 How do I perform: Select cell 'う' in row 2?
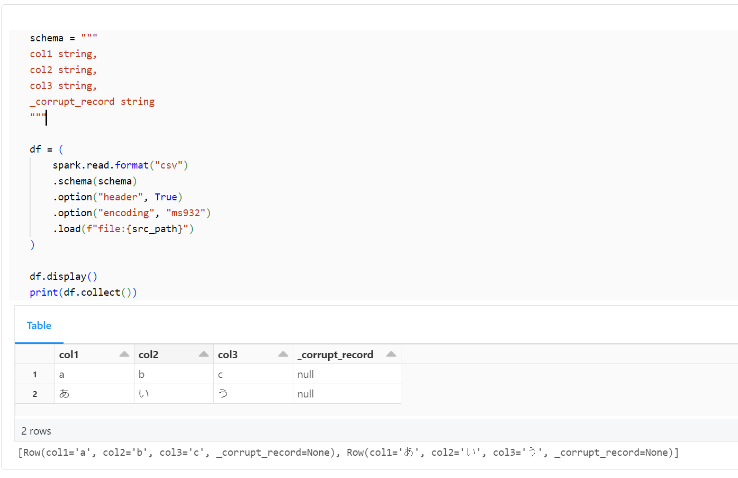click(253, 394)
